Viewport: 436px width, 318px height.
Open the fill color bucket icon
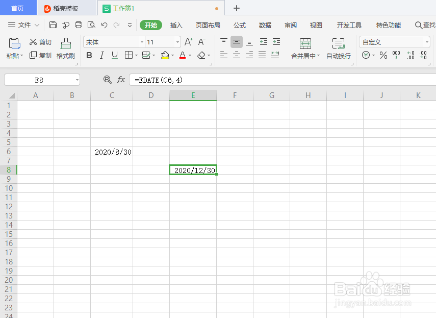(166, 55)
